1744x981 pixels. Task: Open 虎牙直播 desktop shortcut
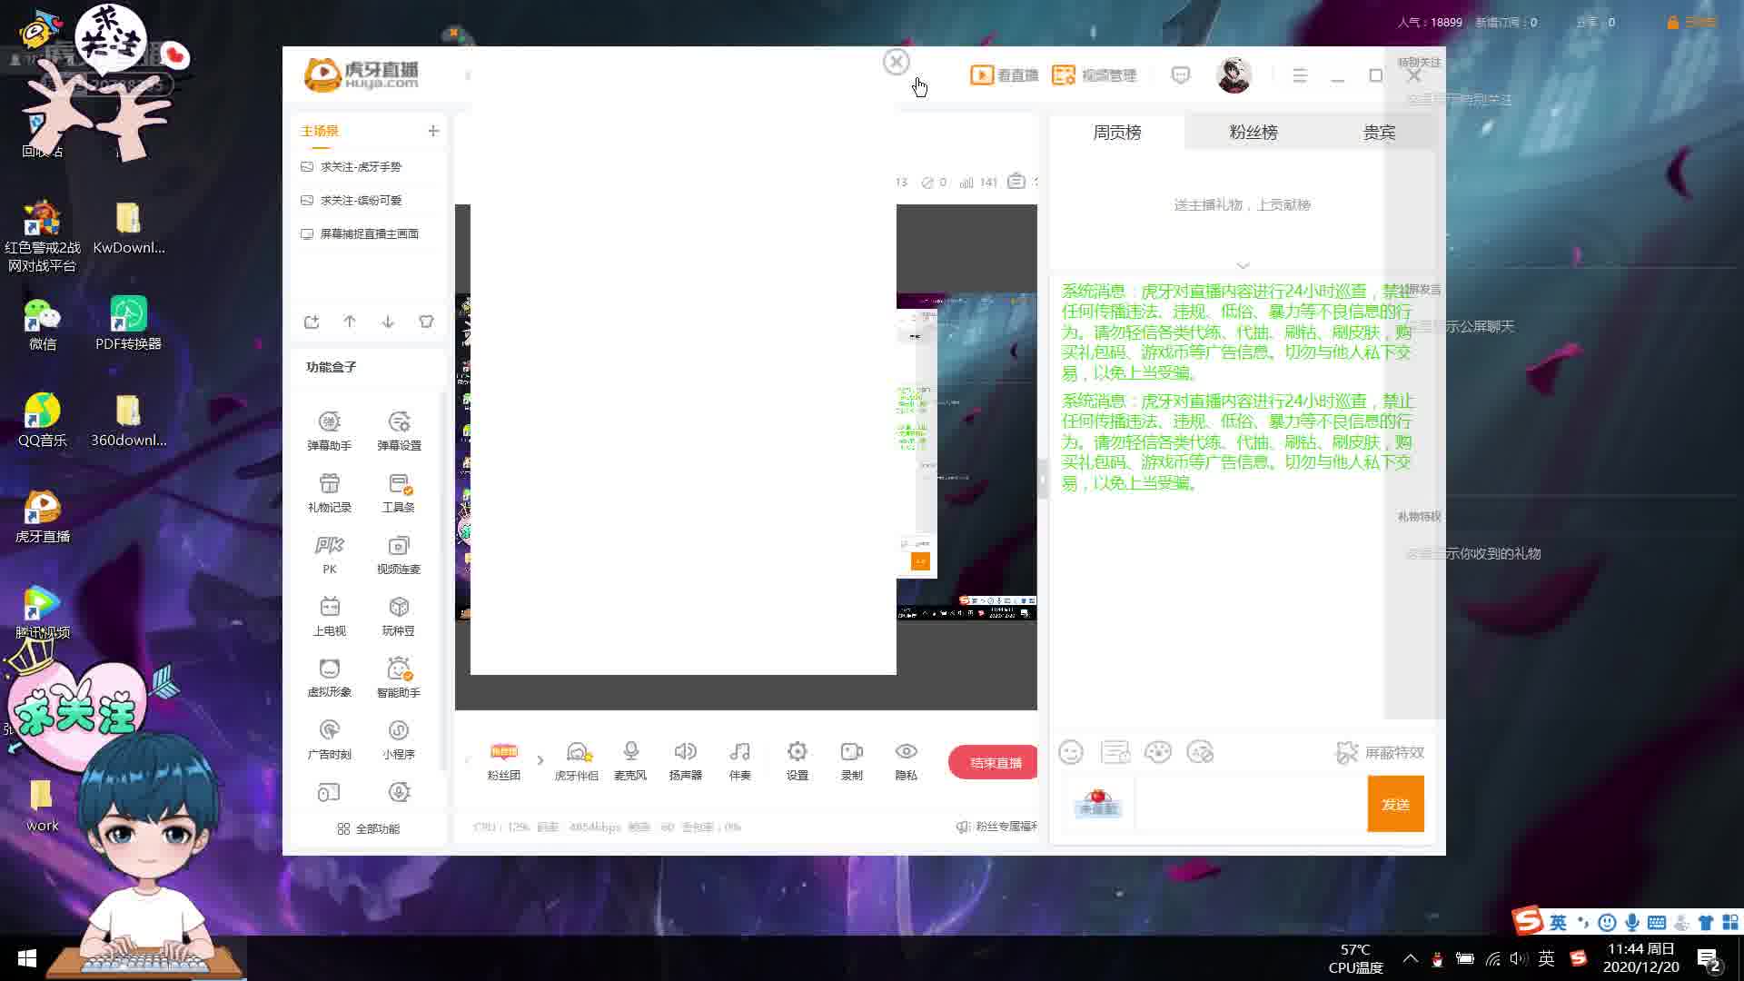(42, 516)
